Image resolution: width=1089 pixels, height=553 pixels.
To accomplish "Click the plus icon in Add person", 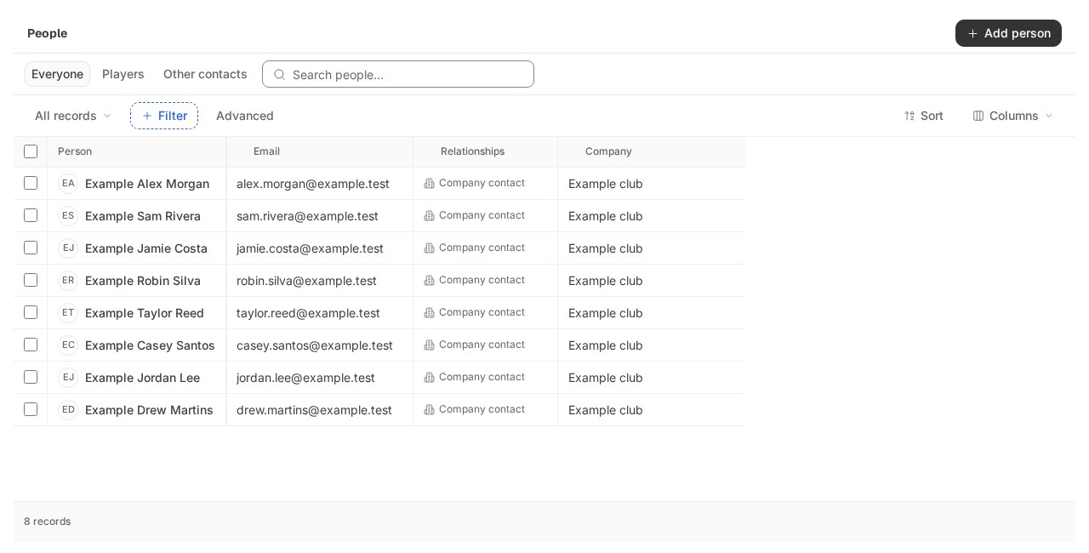I will pyautogui.click(x=972, y=33).
